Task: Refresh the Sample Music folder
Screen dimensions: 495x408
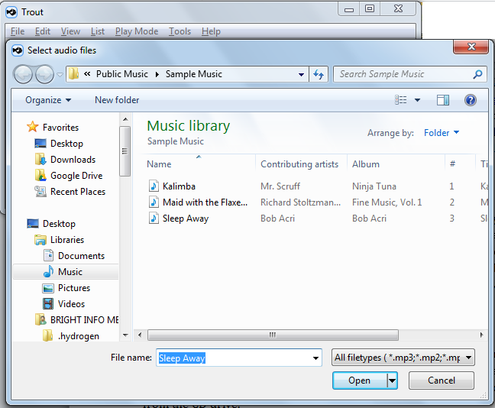Action: [x=319, y=75]
